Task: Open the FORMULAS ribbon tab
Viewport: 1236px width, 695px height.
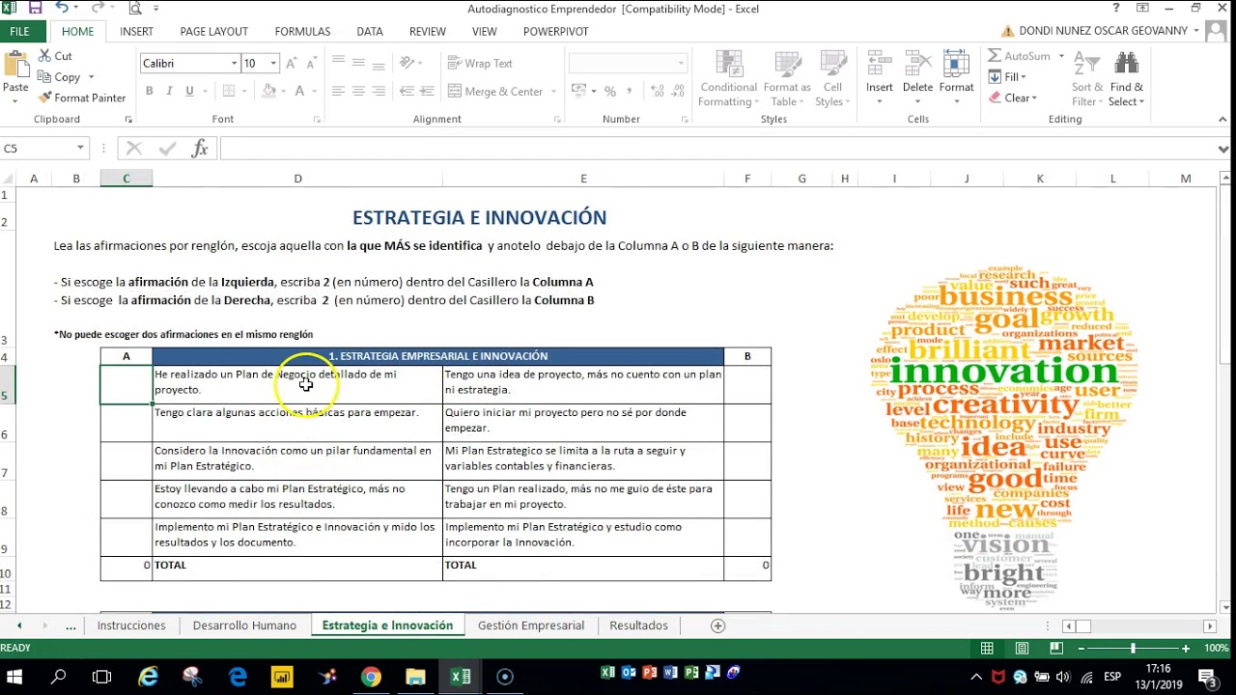Action: click(x=302, y=31)
